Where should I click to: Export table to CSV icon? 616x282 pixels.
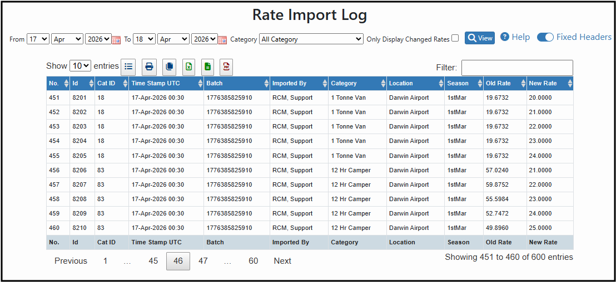click(x=207, y=66)
